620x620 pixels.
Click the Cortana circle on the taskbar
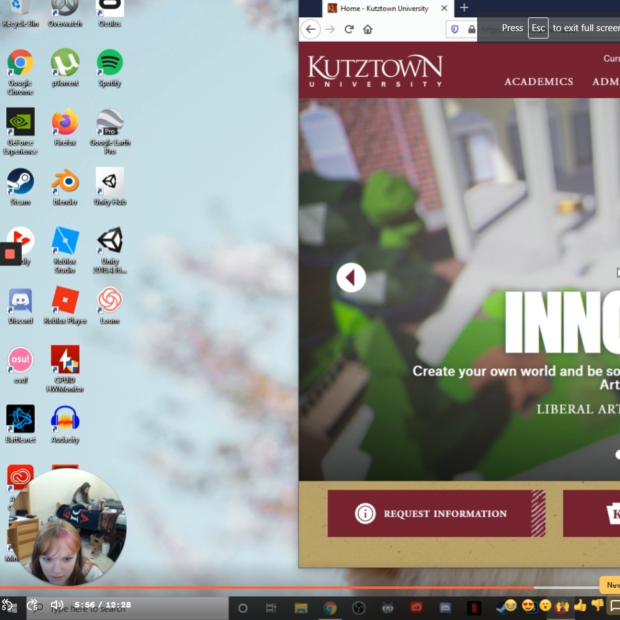pos(243,608)
